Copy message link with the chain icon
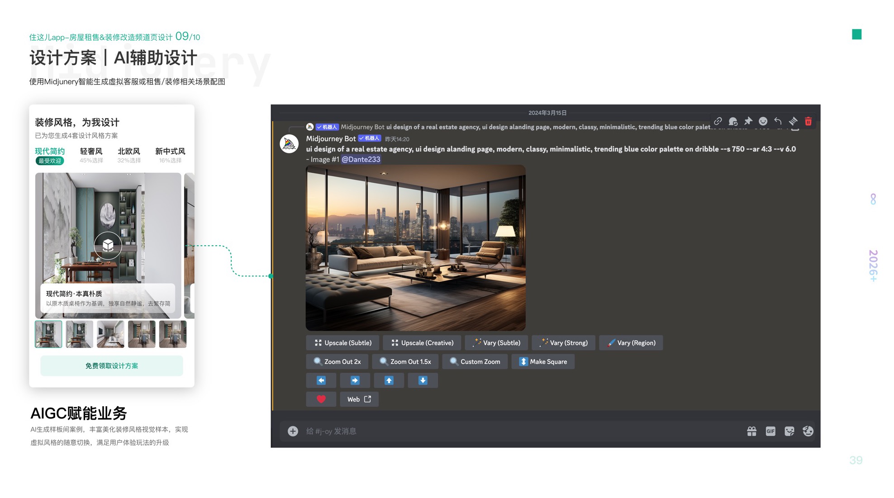The image size is (894, 498). (x=718, y=121)
